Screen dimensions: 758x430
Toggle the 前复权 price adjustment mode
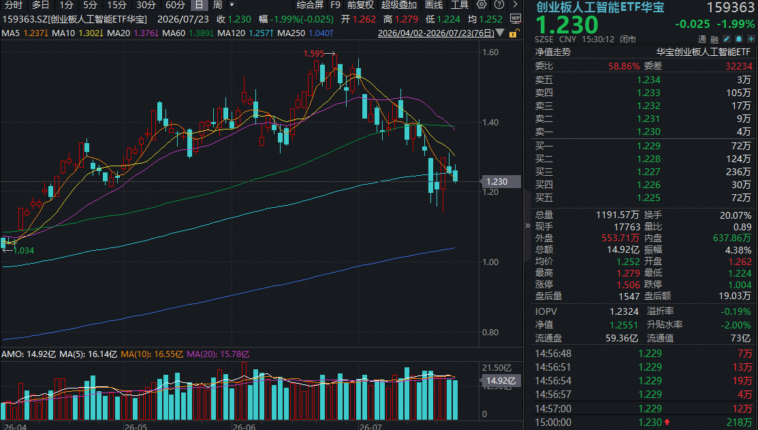coord(361,5)
